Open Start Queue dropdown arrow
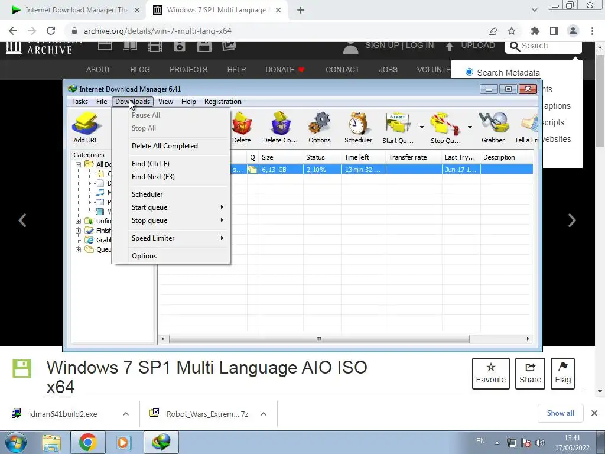Image resolution: width=605 pixels, height=454 pixels. pyautogui.click(x=422, y=127)
